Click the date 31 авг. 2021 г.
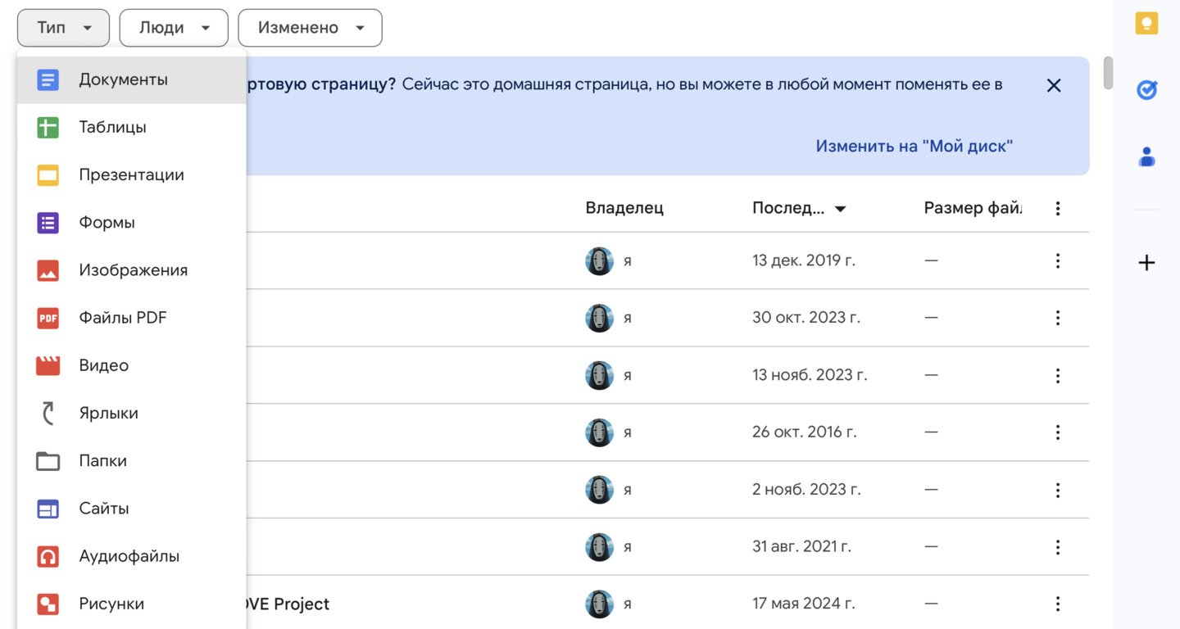 802,546
